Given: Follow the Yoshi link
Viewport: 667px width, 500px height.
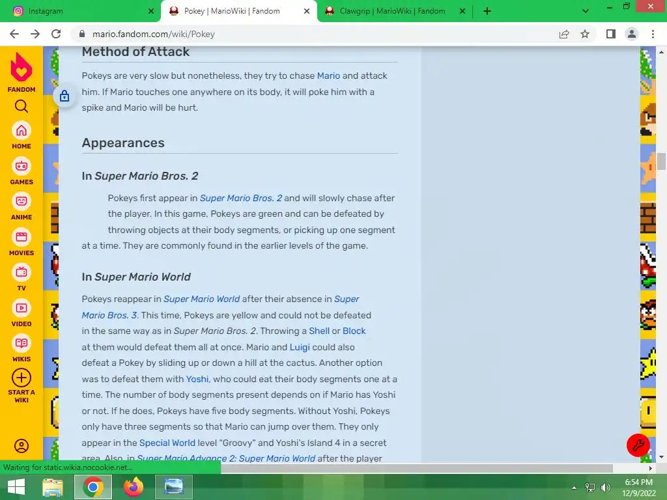Looking at the screenshot, I should pyautogui.click(x=197, y=379).
